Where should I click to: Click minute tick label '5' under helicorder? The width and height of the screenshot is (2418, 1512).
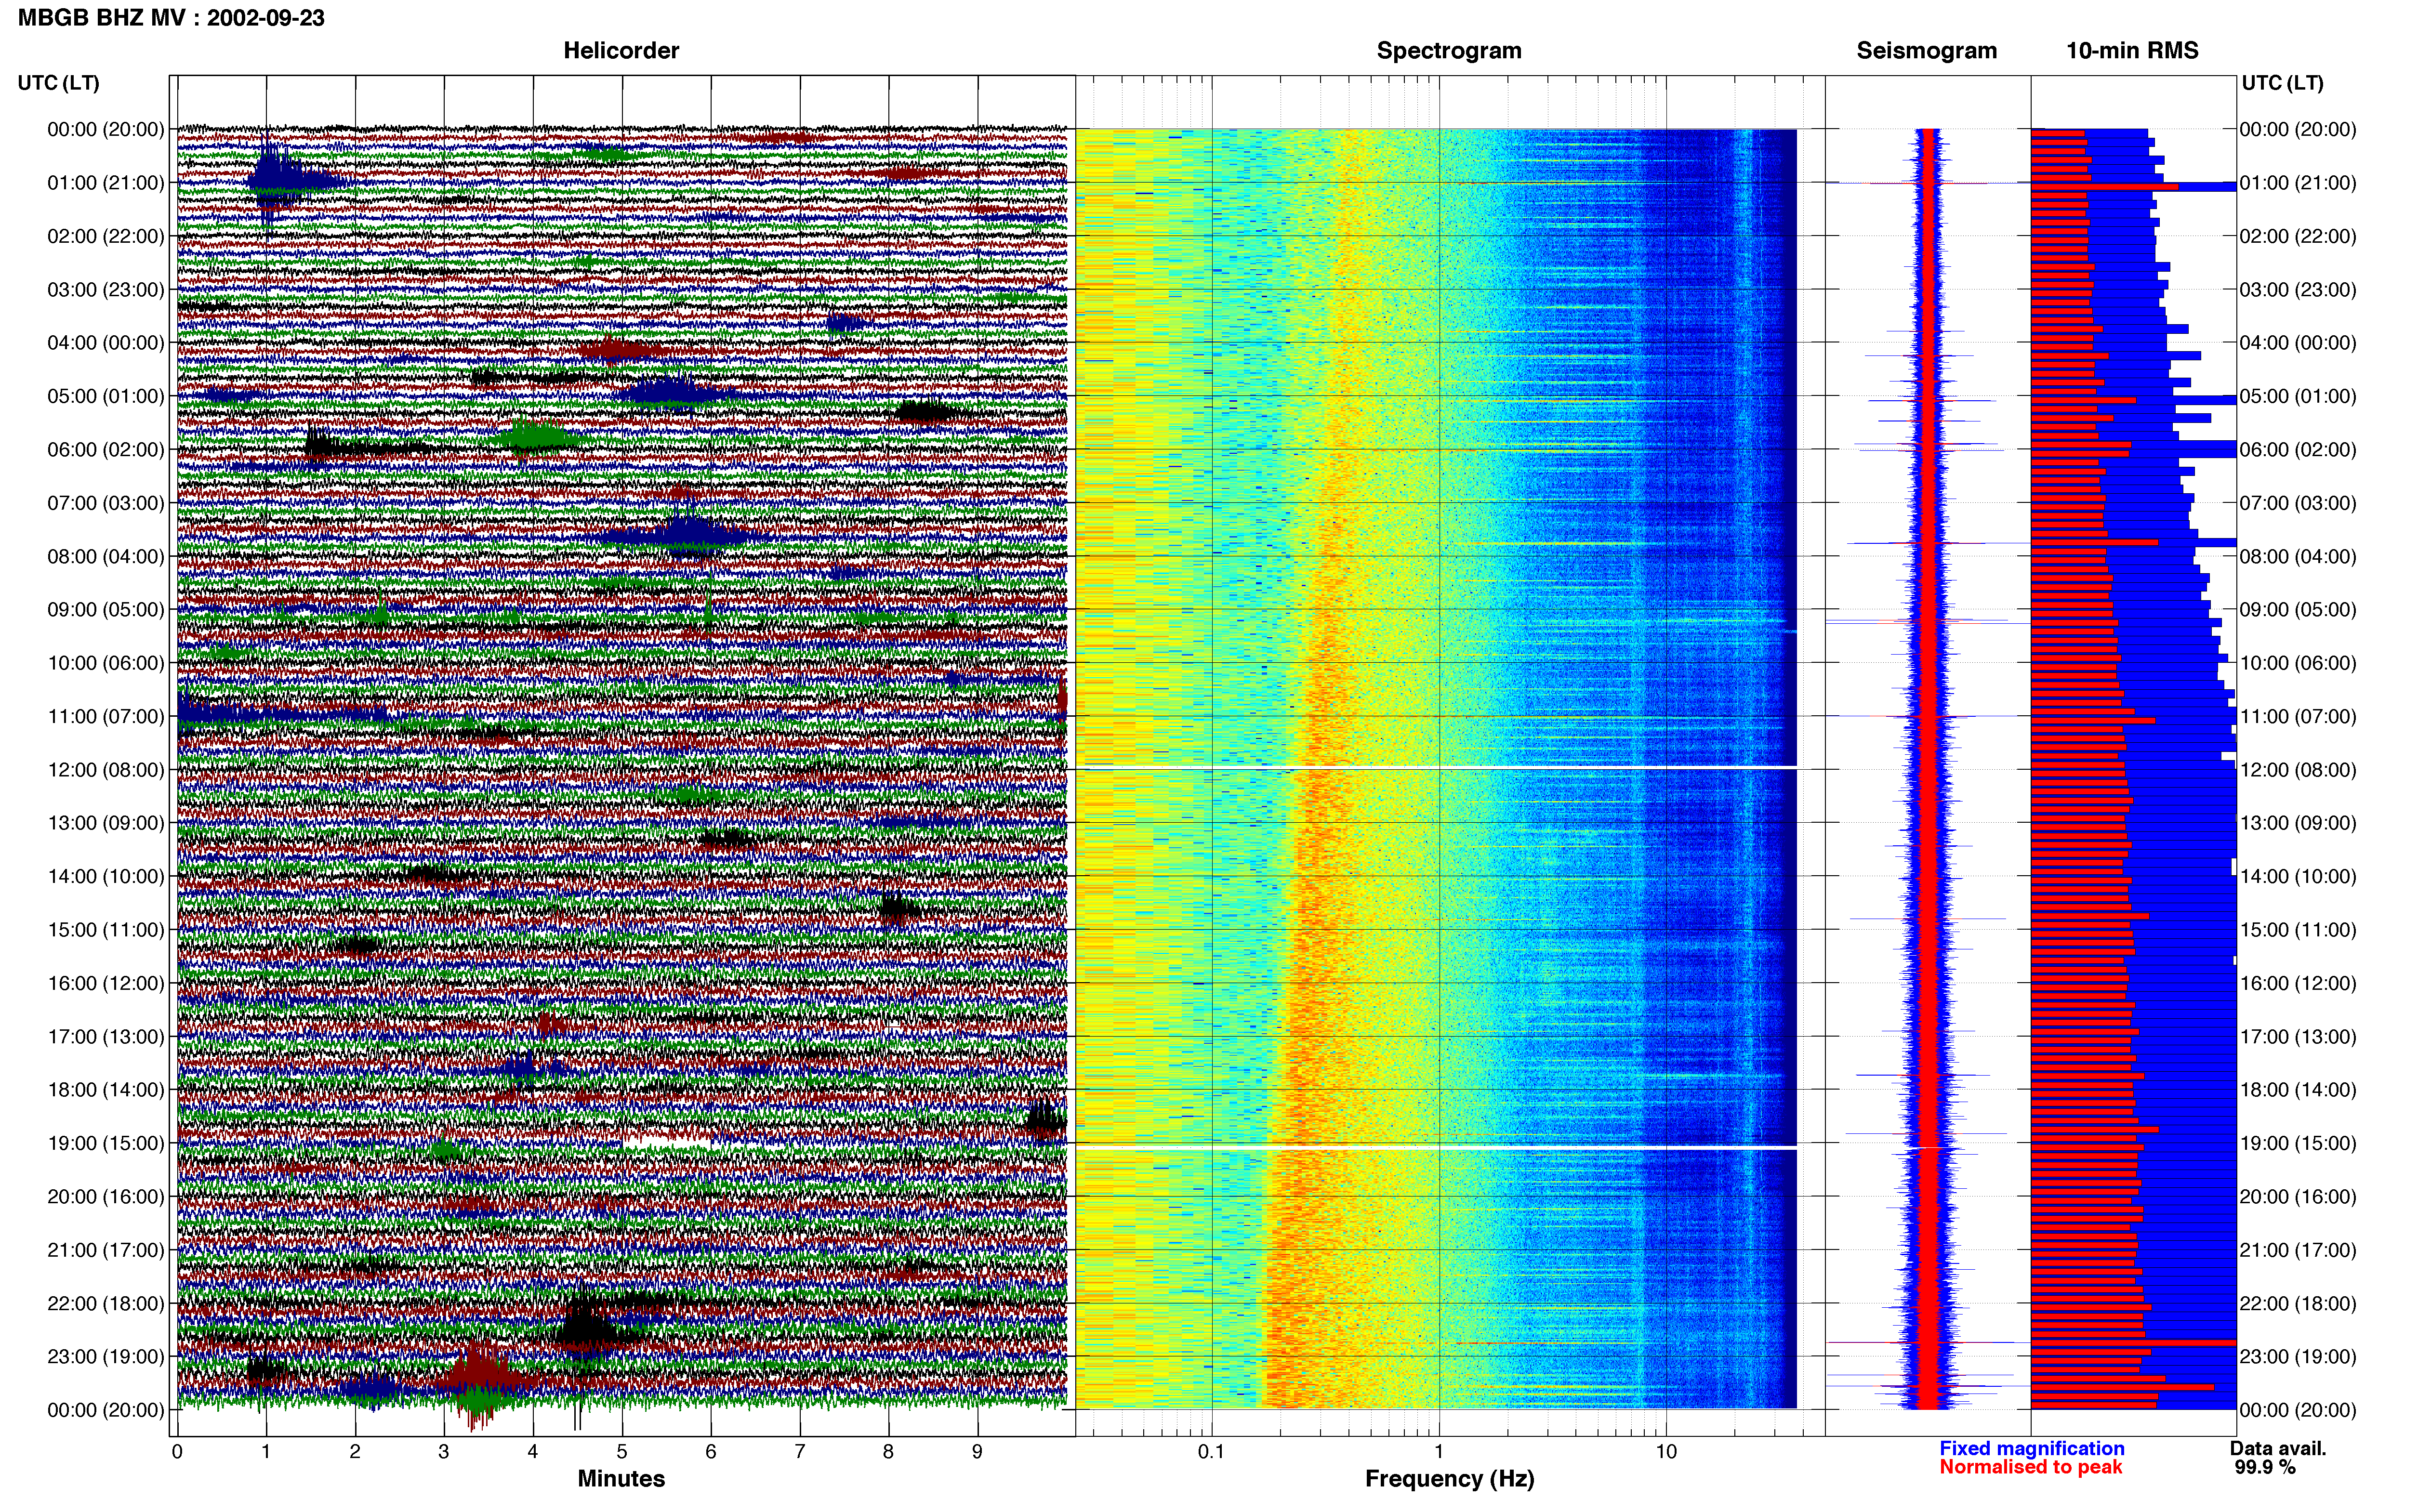pyautogui.click(x=622, y=1452)
